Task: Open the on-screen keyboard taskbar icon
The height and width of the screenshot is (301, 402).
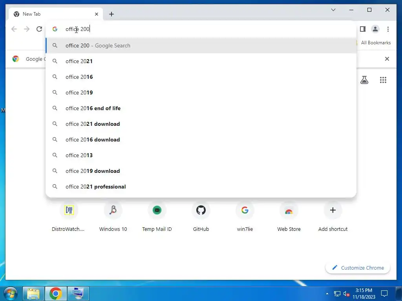Action: click(78, 293)
